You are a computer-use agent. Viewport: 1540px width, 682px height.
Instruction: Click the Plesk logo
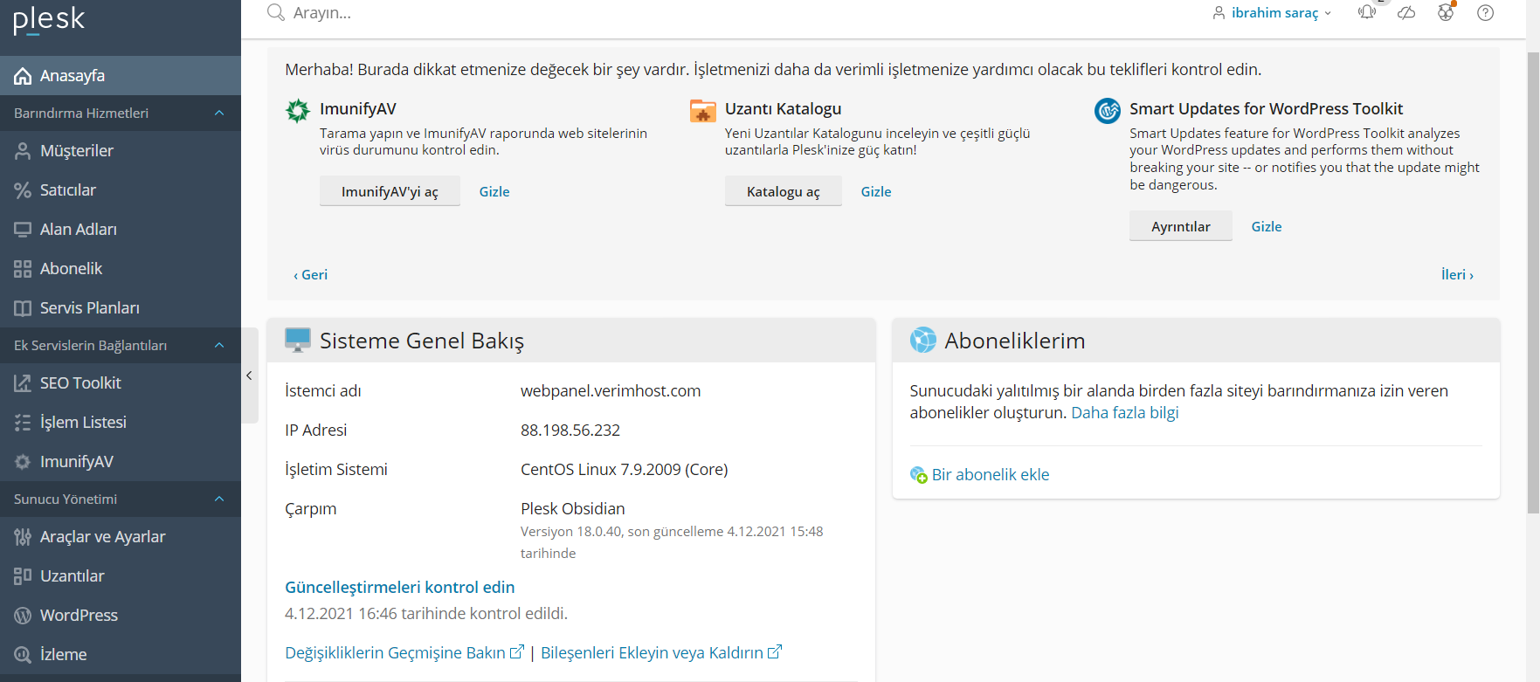point(49,18)
